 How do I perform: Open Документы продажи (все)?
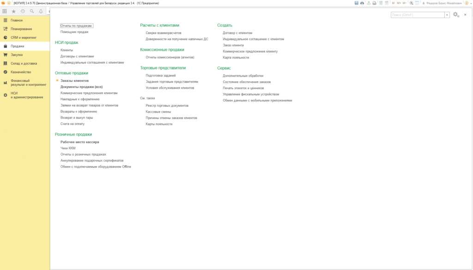81,87
